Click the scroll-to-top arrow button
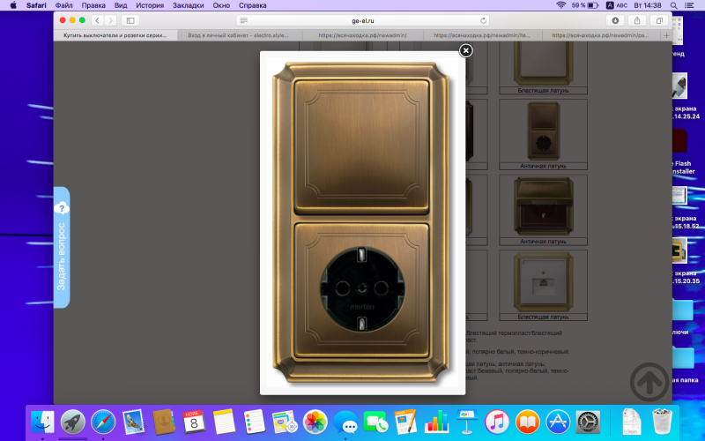 650,381
